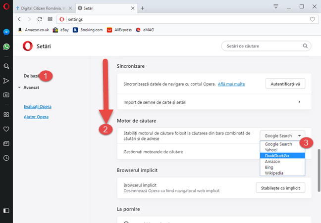The width and height of the screenshot is (321, 223).
Task: Take a snapshot with the camera icon
Action: [6, 94]
